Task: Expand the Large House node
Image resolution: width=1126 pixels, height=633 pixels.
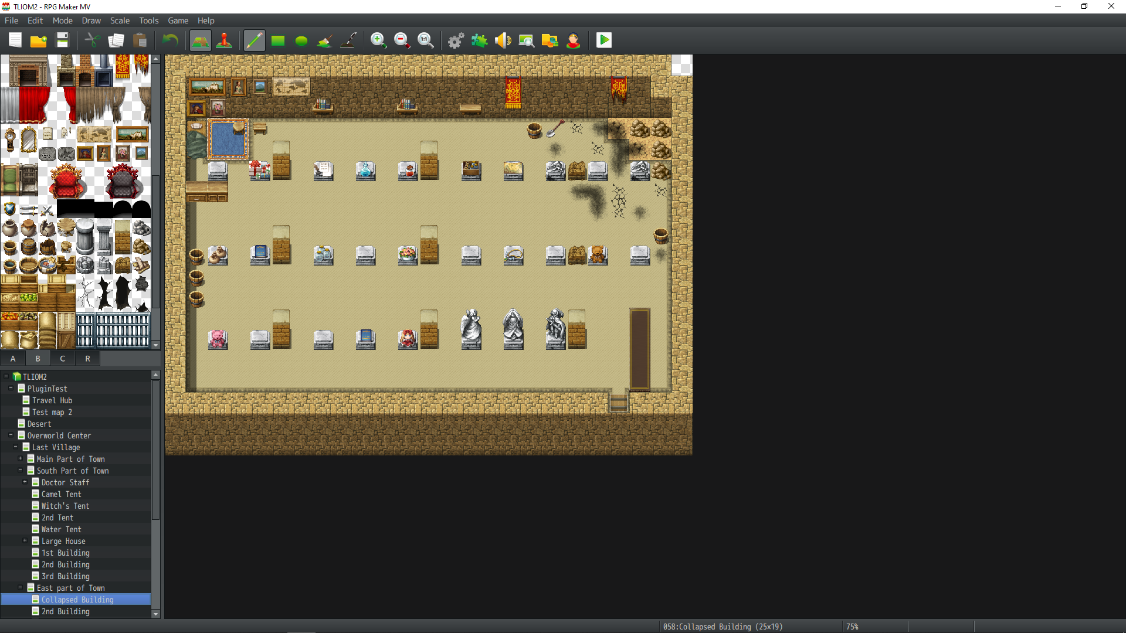Action: coord(25,540)
